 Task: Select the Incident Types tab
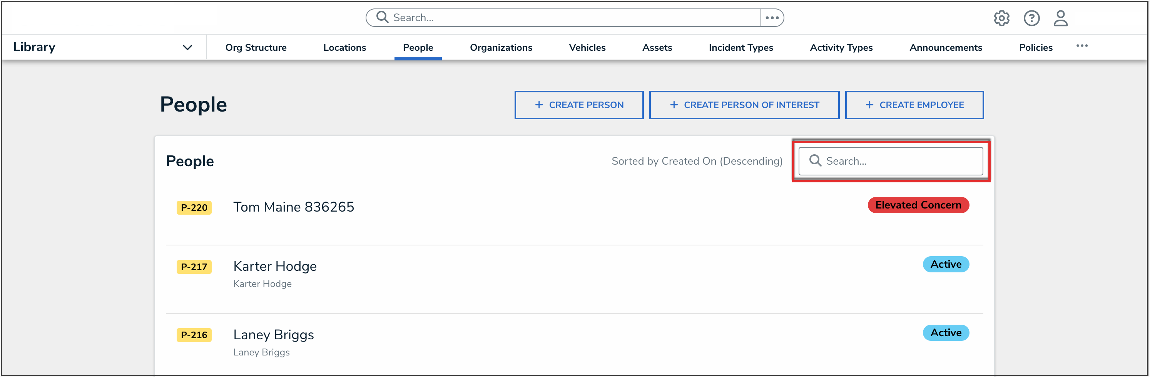pos(740,48)
